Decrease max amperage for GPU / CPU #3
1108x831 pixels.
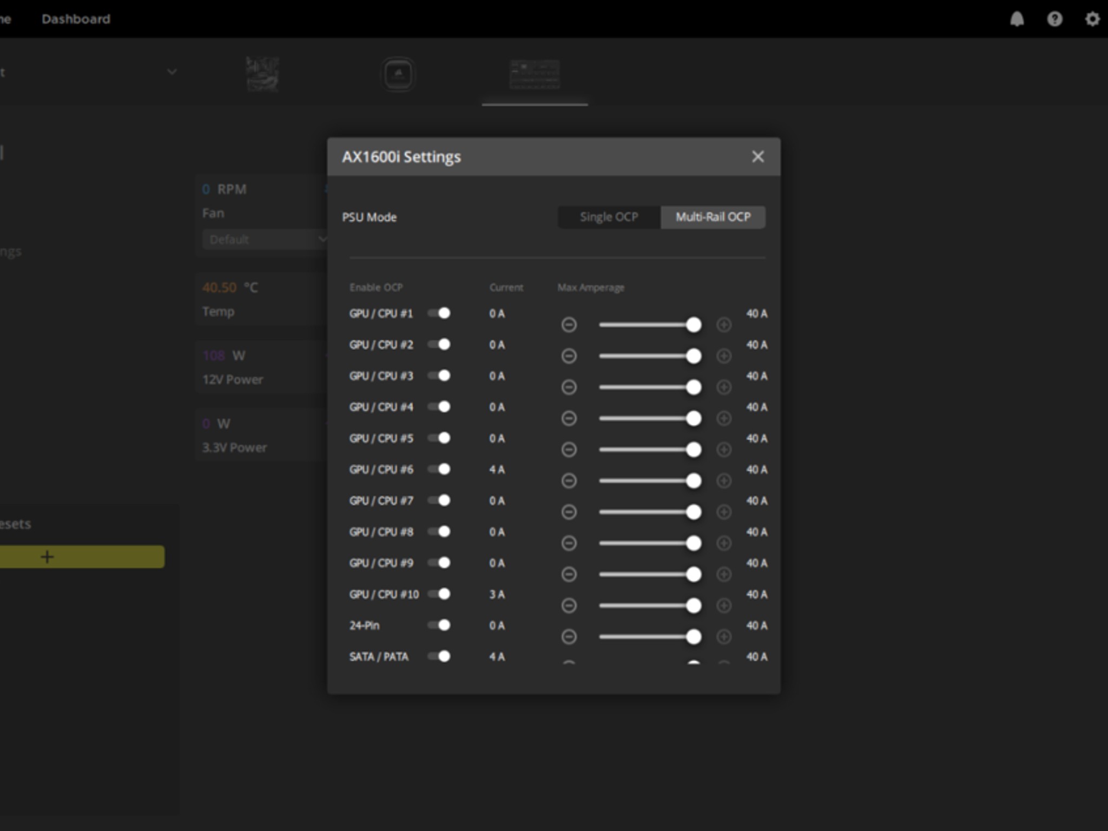coord(569,387)
